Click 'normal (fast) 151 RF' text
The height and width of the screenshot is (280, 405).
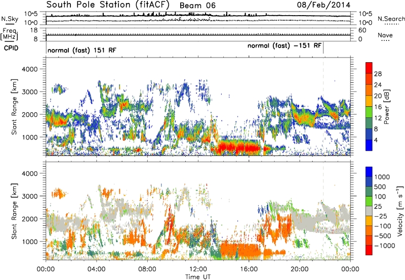[x=82, y=50]
